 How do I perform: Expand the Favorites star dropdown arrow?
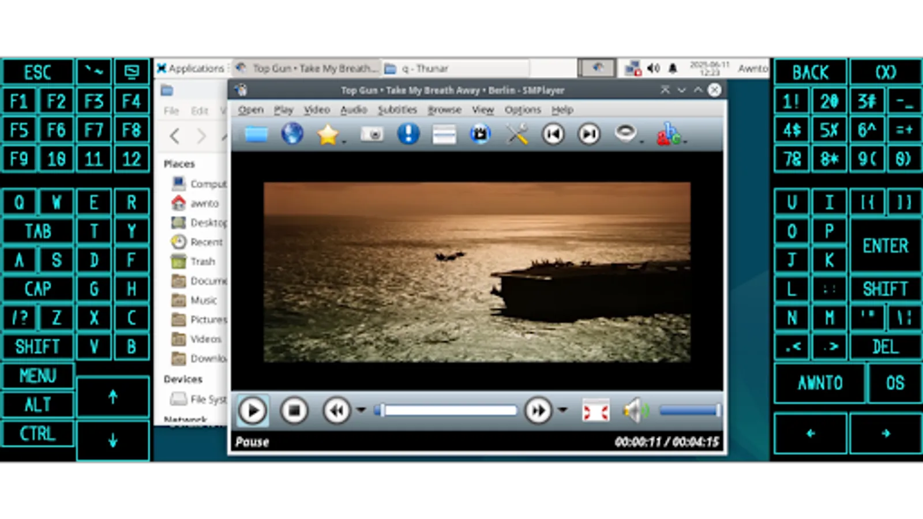[343, 140]
